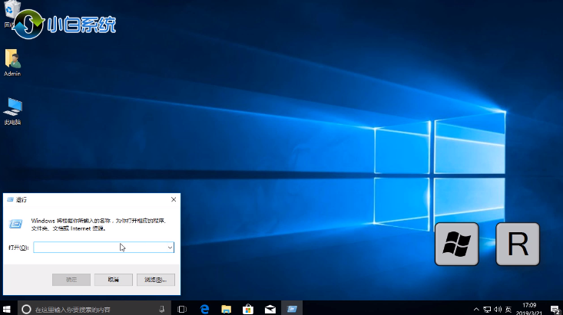Screen dimensions: 563x315
Task: Select the Admin folder desktop icon
Action: (x=12, y=60)
